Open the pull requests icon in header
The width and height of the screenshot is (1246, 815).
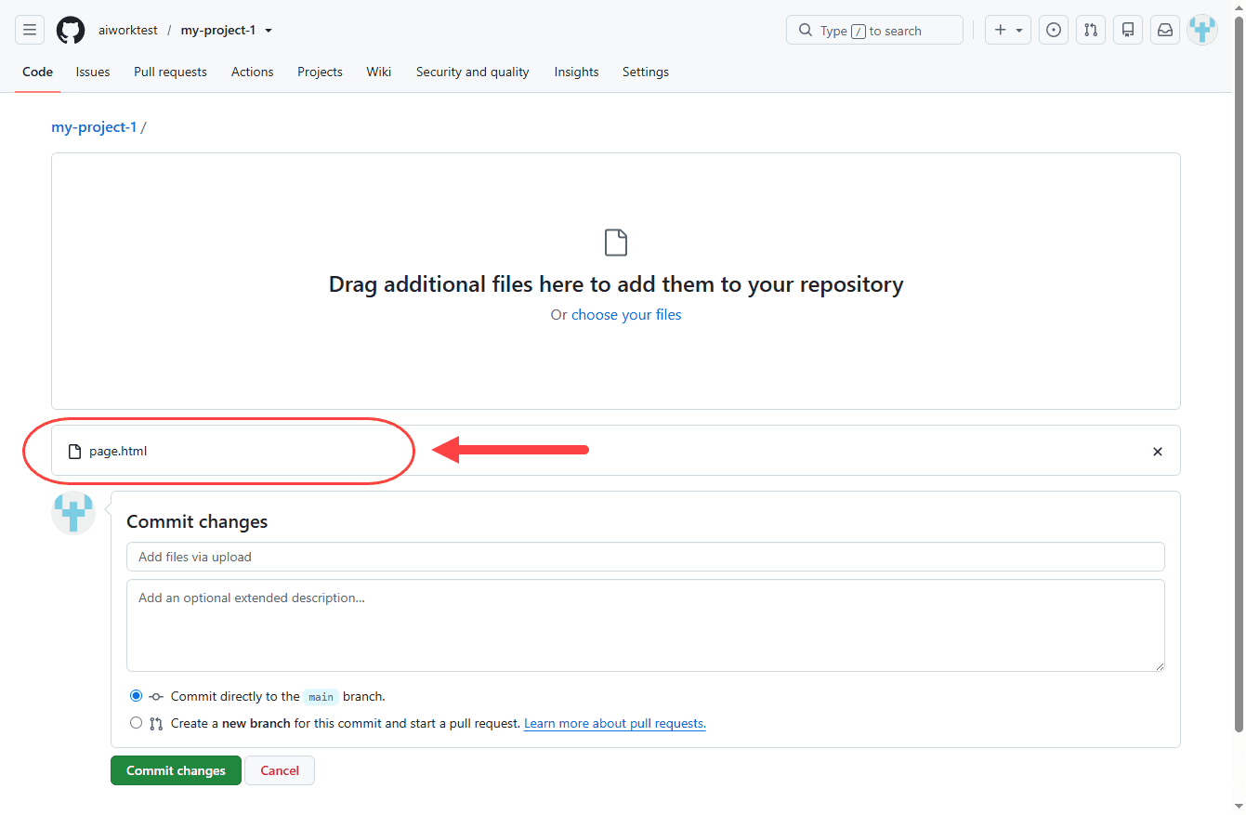pyautogui.click(x=1091, y=30)
